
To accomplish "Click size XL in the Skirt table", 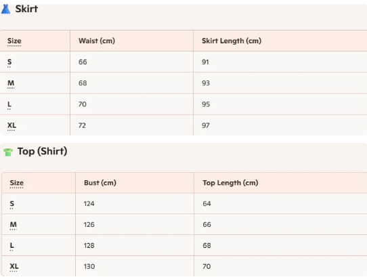I will tap(12, 125).
